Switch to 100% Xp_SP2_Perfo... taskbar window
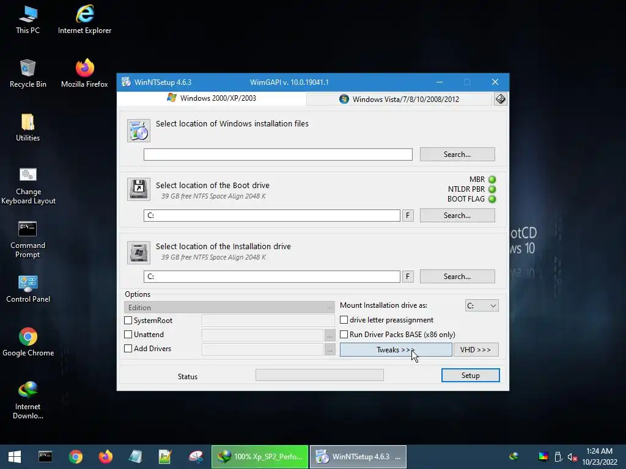The width and height of the screenshot is (626, 469). tap(259, 457)
